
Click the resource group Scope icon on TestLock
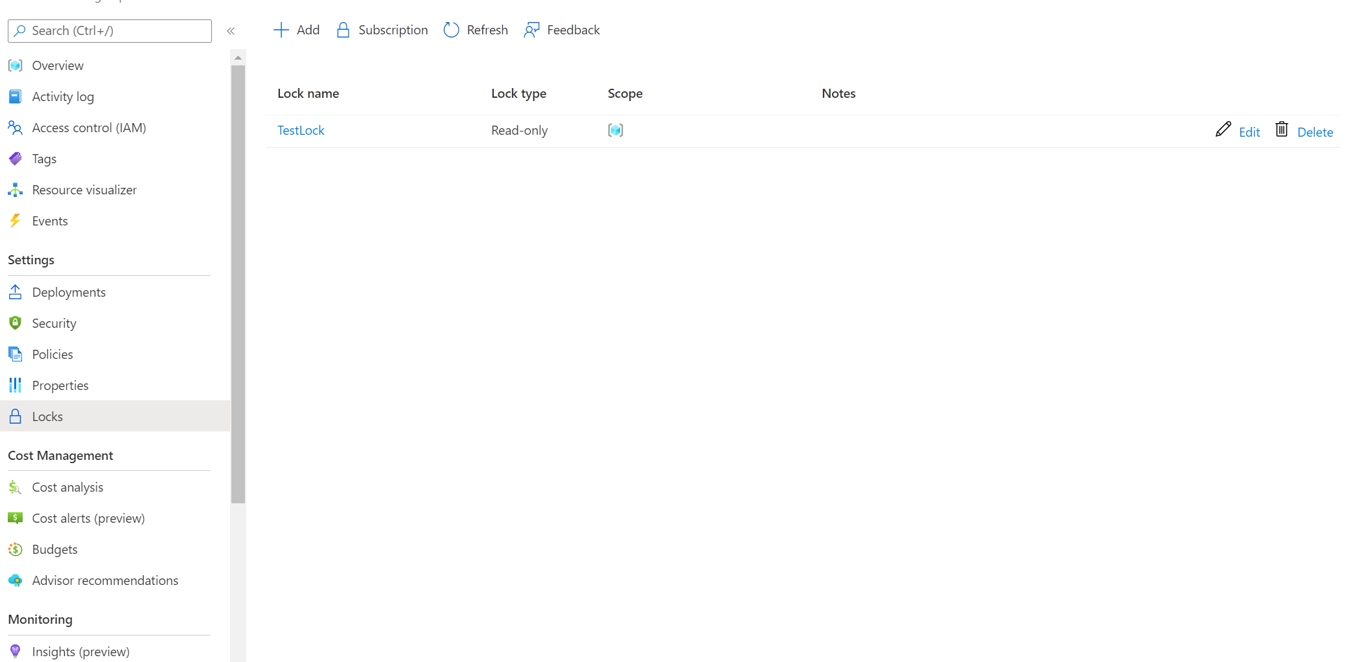615,130
